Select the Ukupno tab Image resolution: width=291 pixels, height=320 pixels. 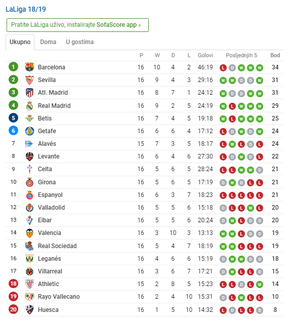[x=20, y=42]
